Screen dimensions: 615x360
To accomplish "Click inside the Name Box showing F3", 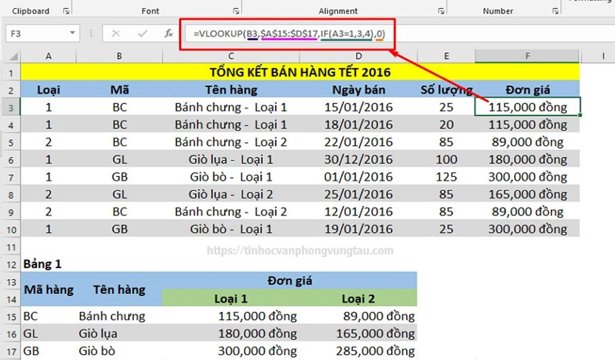I will (x=37, y=34).
